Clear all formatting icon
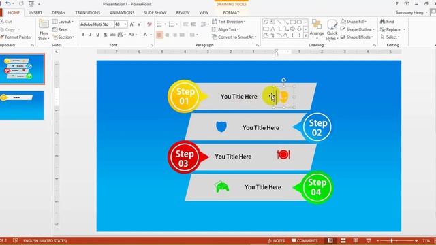The height and width of the screenshot is (245, 436). tap(150, 24)
